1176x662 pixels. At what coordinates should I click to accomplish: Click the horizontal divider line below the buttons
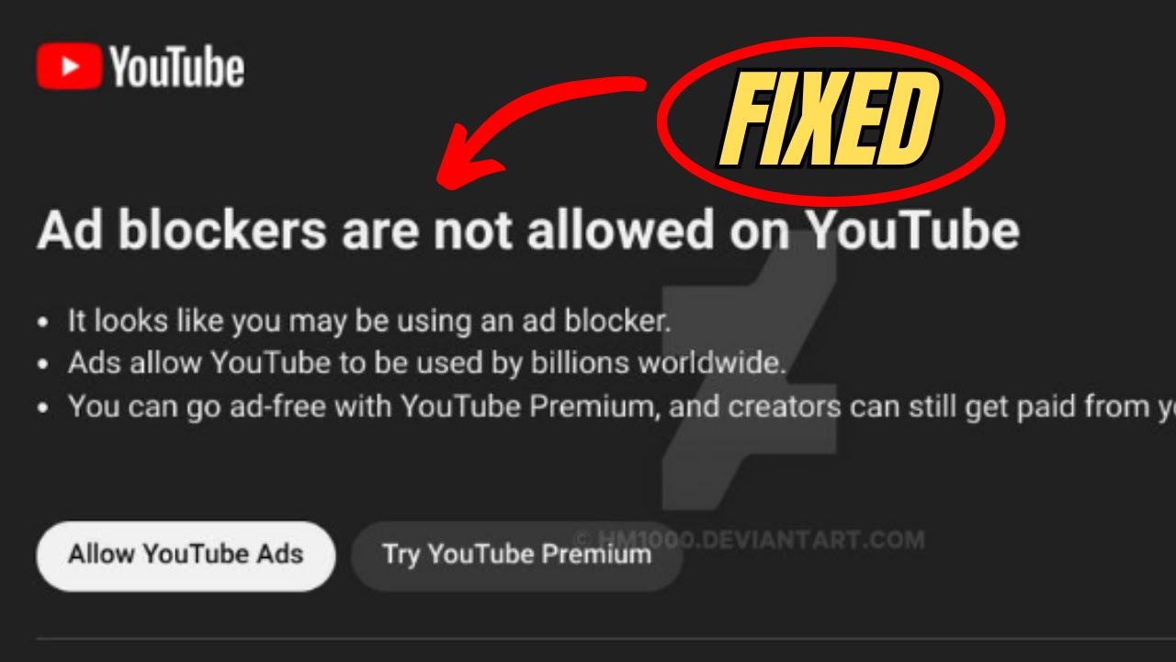606,638
